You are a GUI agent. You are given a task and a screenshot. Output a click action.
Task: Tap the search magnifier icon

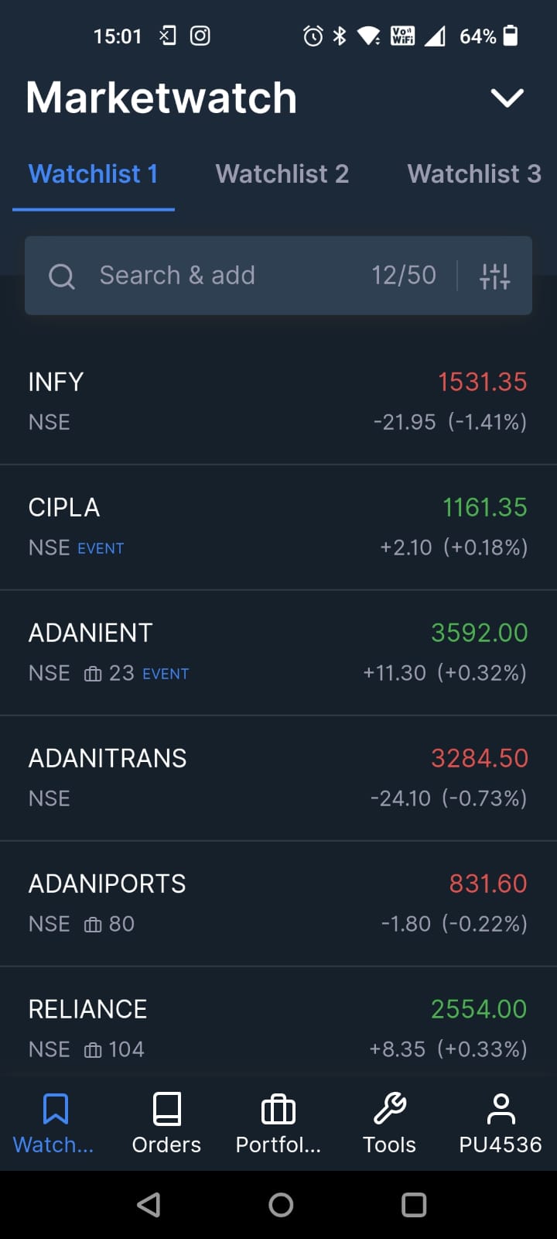62,276
